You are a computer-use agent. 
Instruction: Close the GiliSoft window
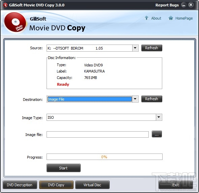tap(191, 5)
